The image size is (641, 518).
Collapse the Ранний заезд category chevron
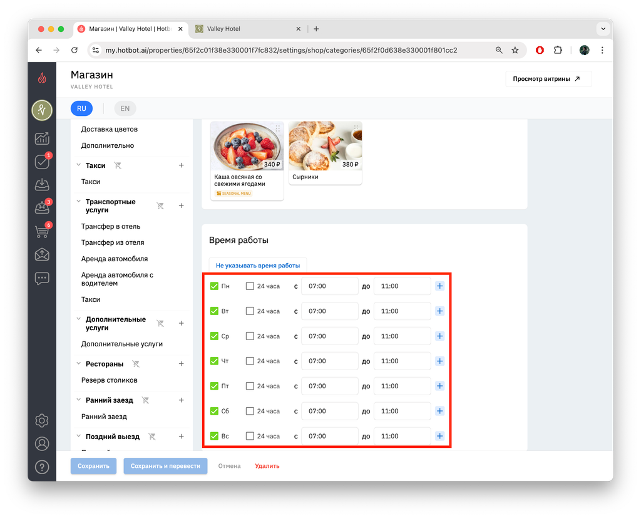[x=78, y=400]
